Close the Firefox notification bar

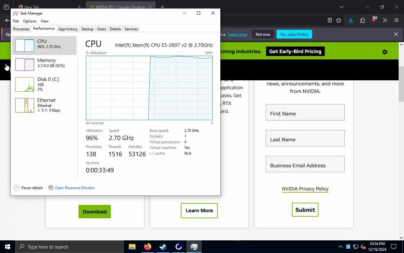(396, 34)
